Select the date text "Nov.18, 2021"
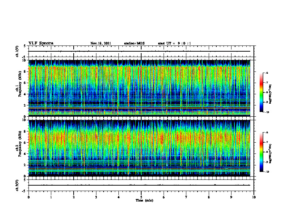This screenshot has height=221, width=286. [101, 43]
